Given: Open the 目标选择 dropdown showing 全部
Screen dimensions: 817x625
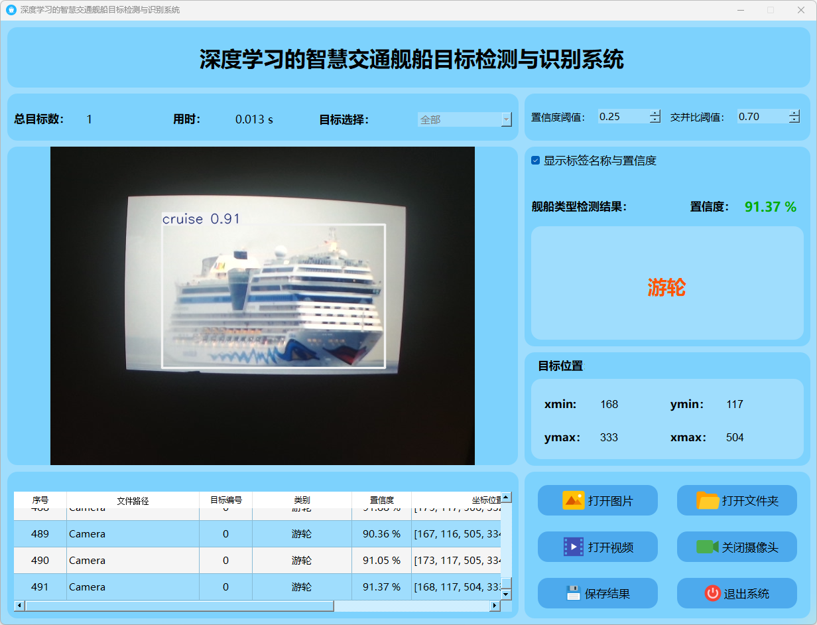Looking at the screenshot, I should (x=464, y=119).
